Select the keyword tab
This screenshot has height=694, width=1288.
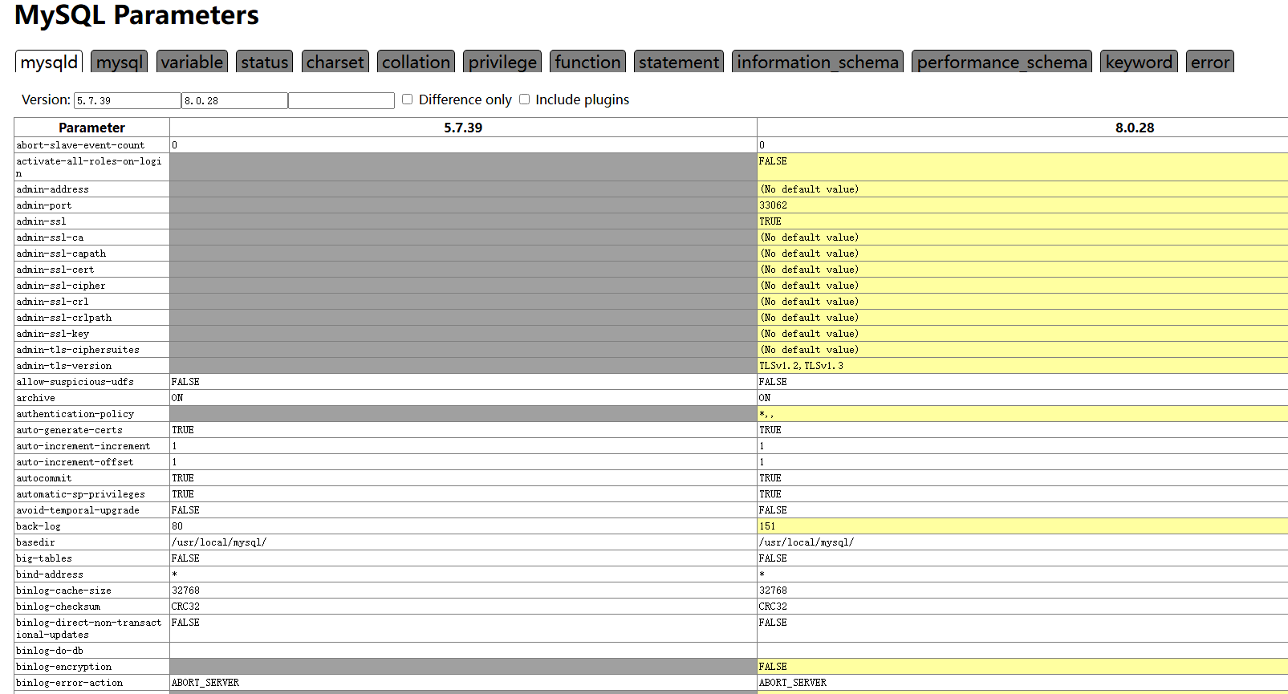pos(1139,62)
